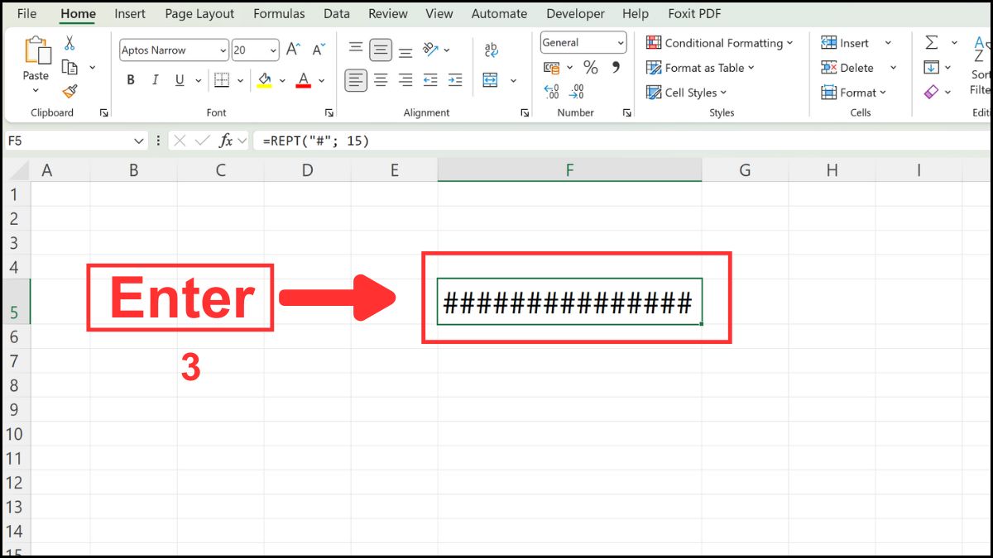Viewport: 993px width, 558px height.
Task: Click the AutoSum icon
Action: click(933, 41)
